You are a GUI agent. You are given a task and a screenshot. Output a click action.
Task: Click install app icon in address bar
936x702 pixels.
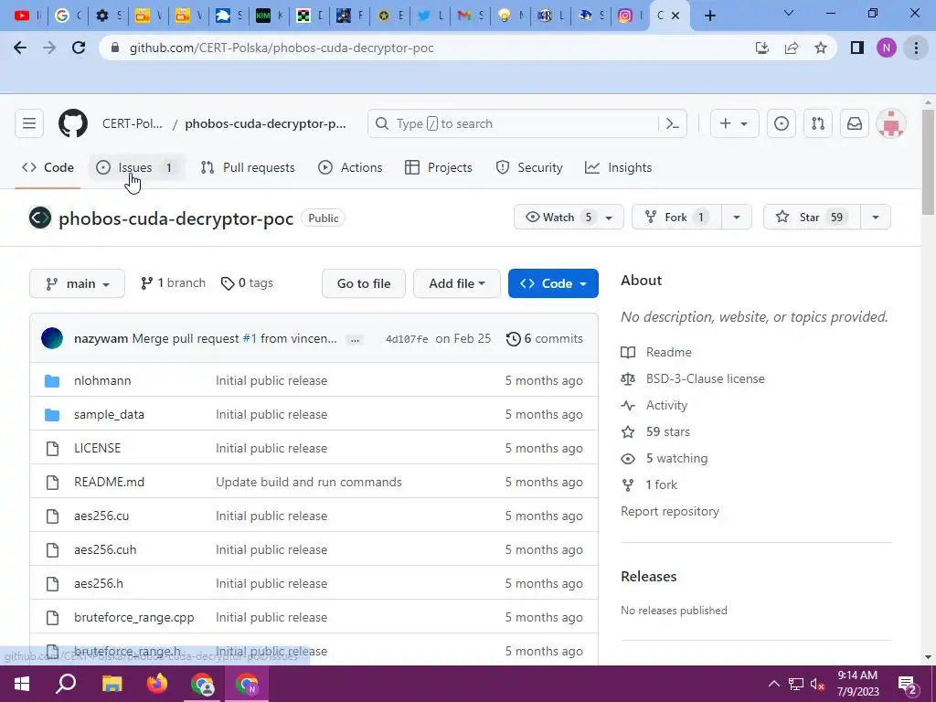tap(762, 48)
